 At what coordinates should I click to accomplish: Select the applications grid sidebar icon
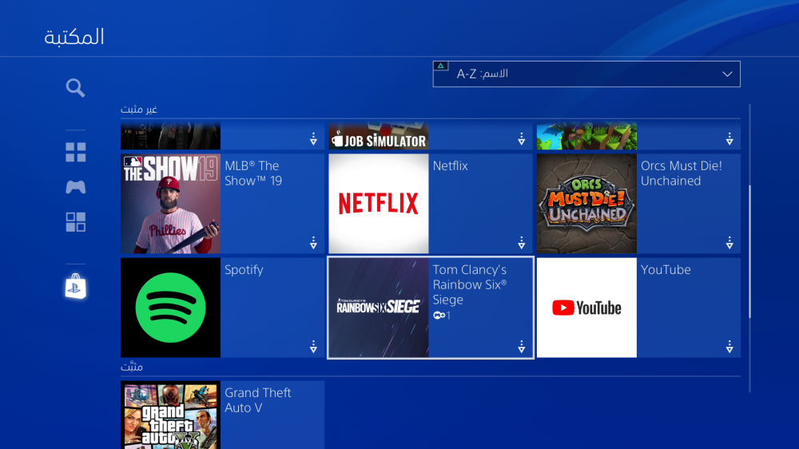pyautogui.click(x=75, y=222)
